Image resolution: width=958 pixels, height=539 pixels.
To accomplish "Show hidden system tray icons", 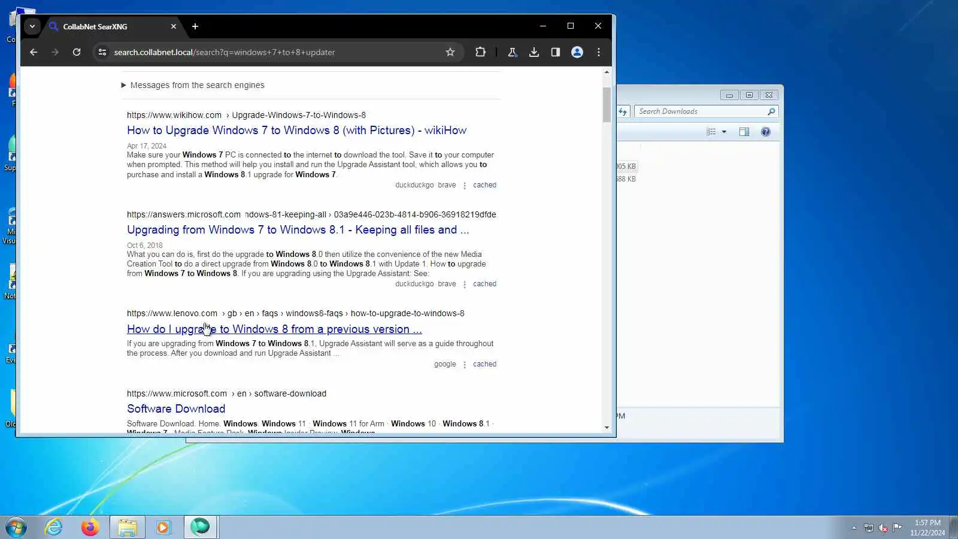I will [854, 528].
